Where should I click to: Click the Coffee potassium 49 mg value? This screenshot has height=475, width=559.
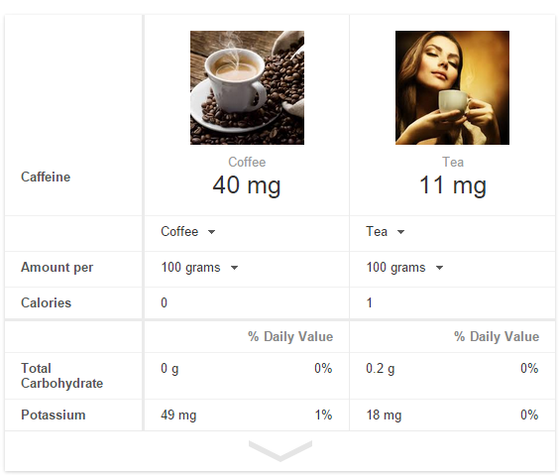178,416
